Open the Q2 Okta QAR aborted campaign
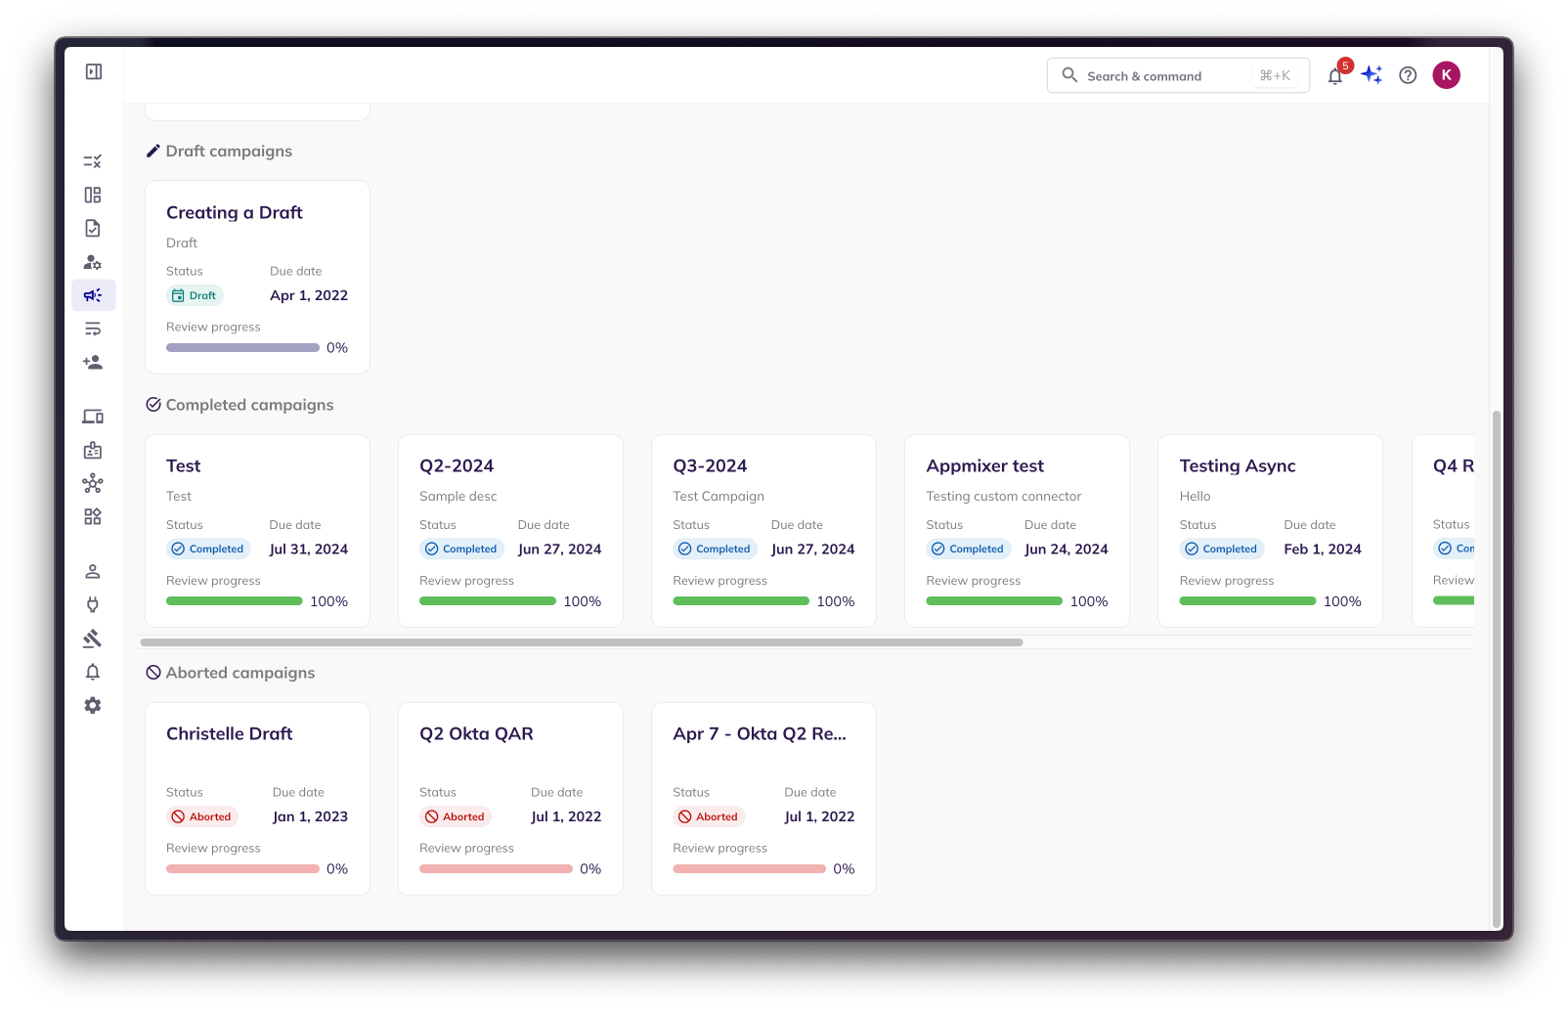 pyautogui.click(x=510, y=798)
